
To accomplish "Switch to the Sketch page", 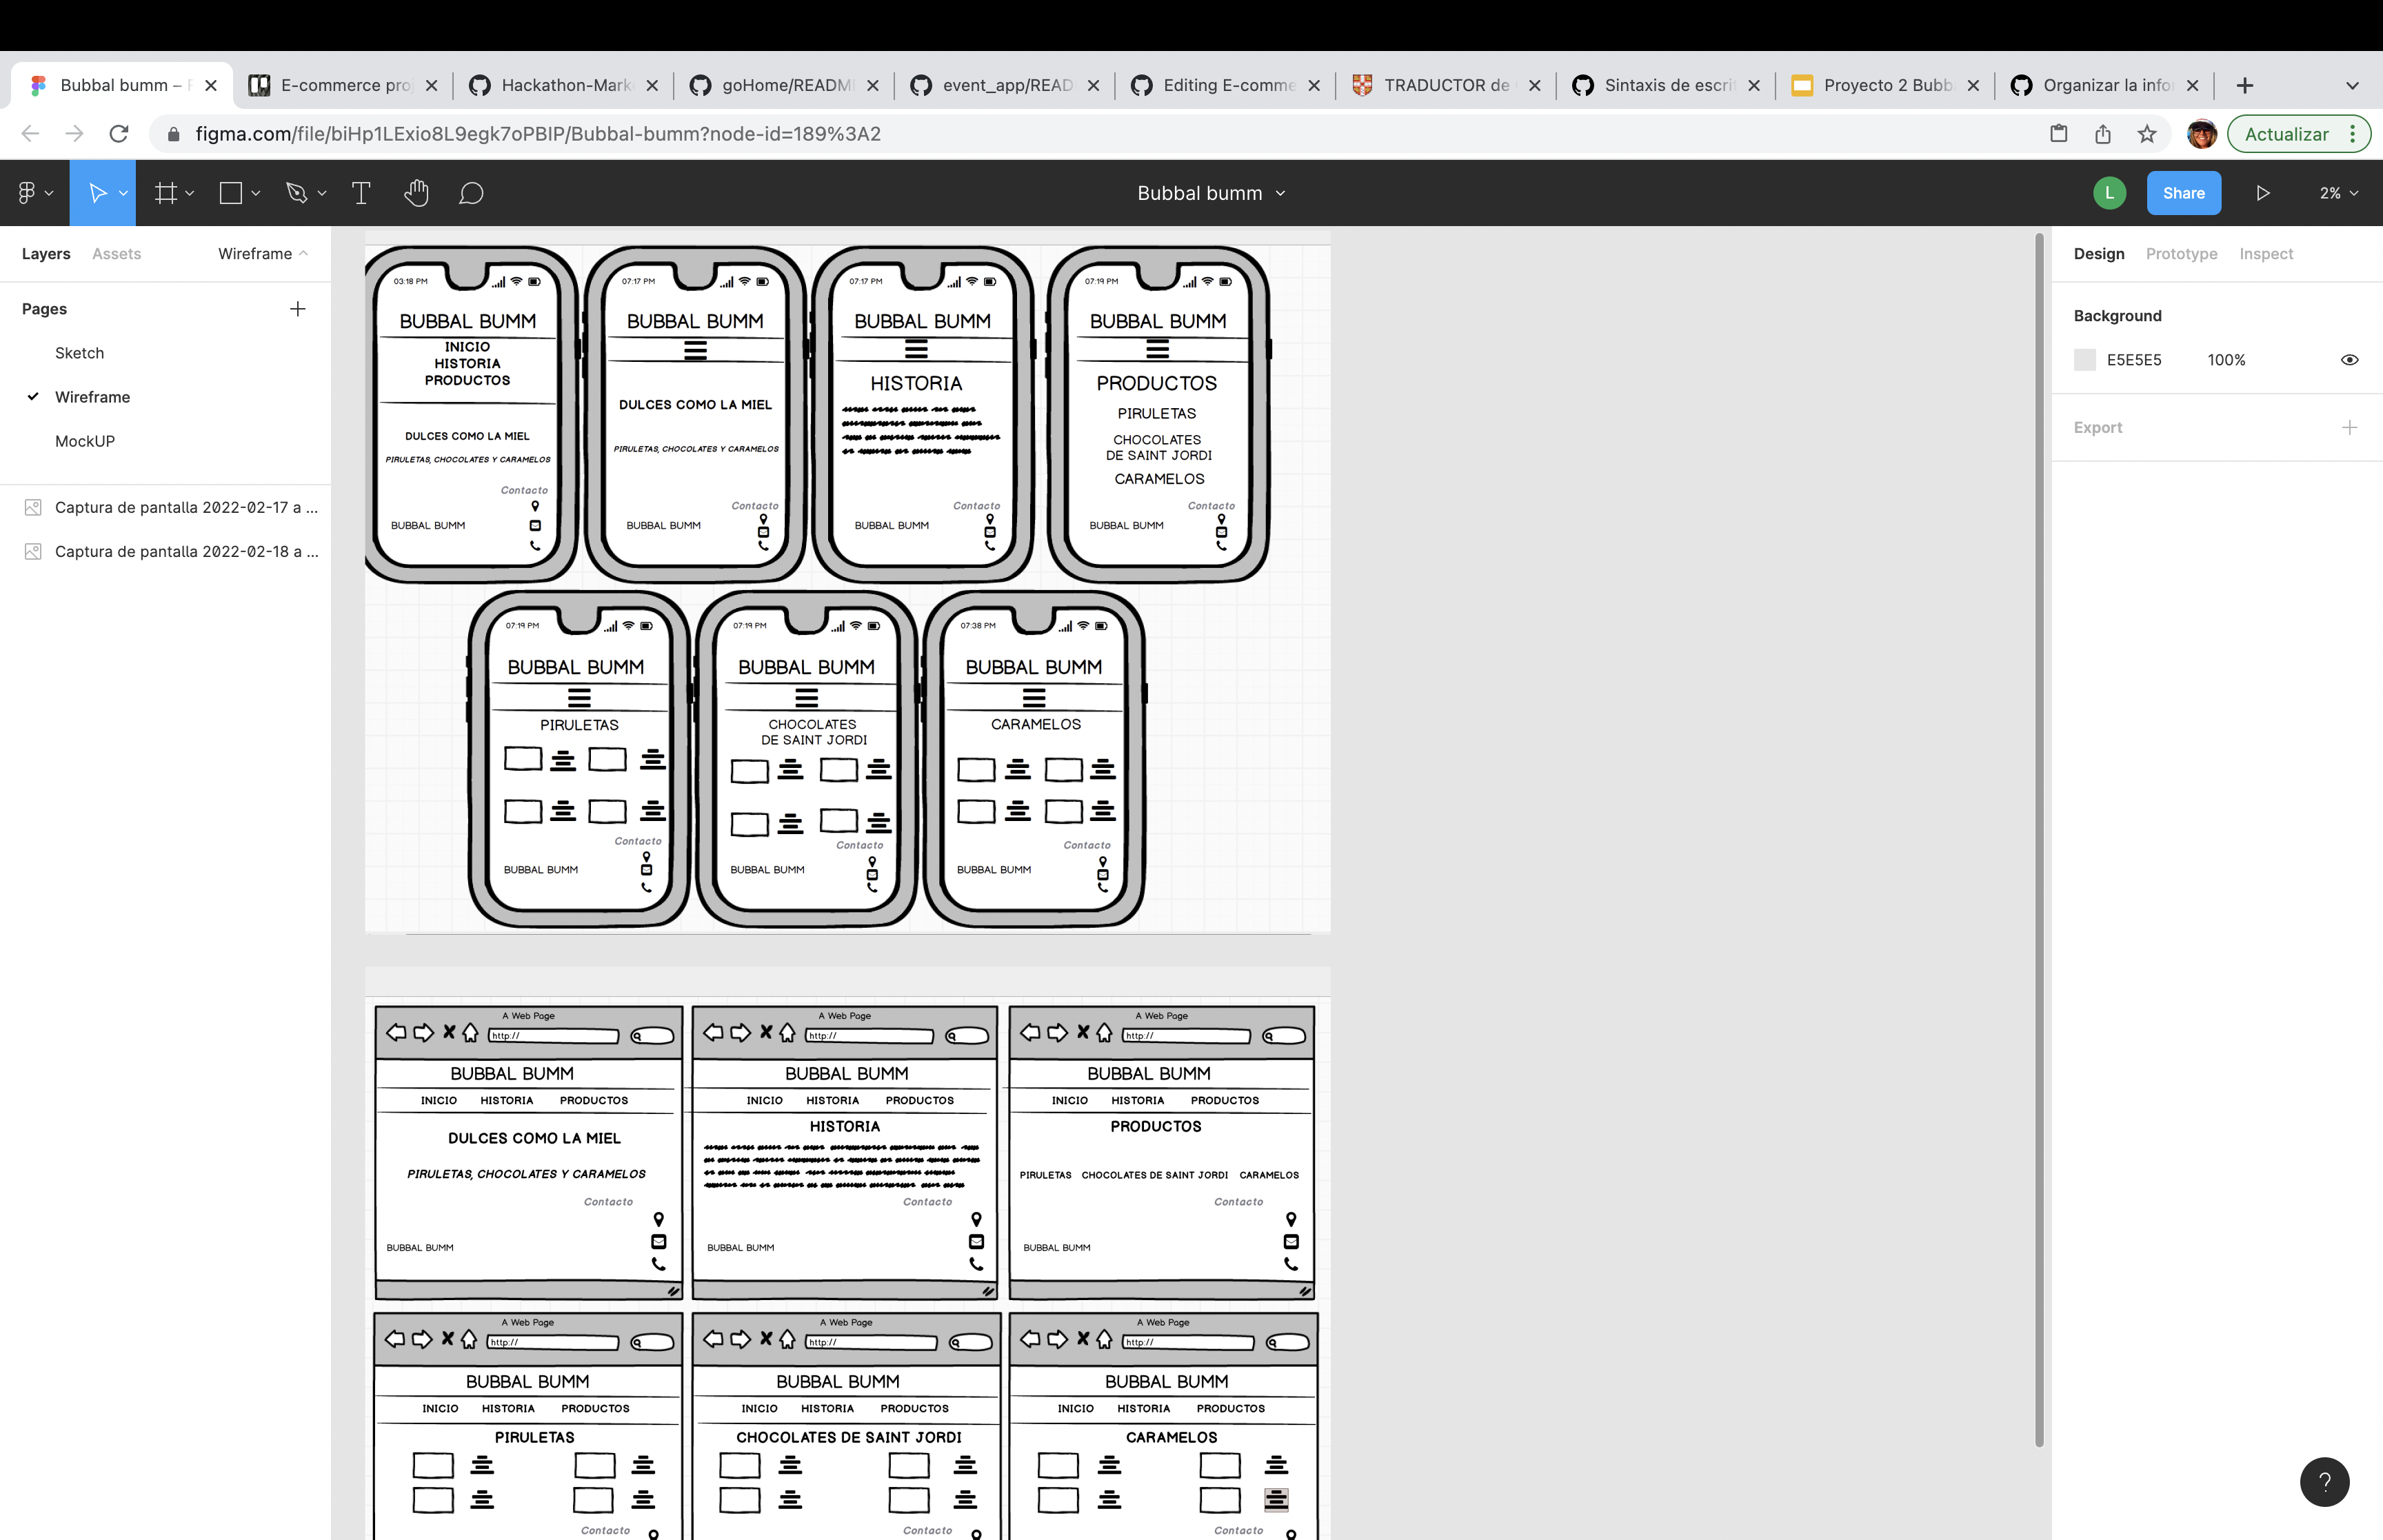I will point(80,353).
